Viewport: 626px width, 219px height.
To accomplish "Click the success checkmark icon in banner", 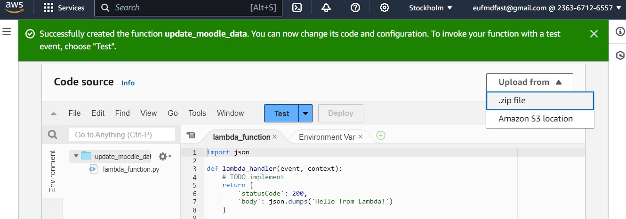I will coord(30,34).
